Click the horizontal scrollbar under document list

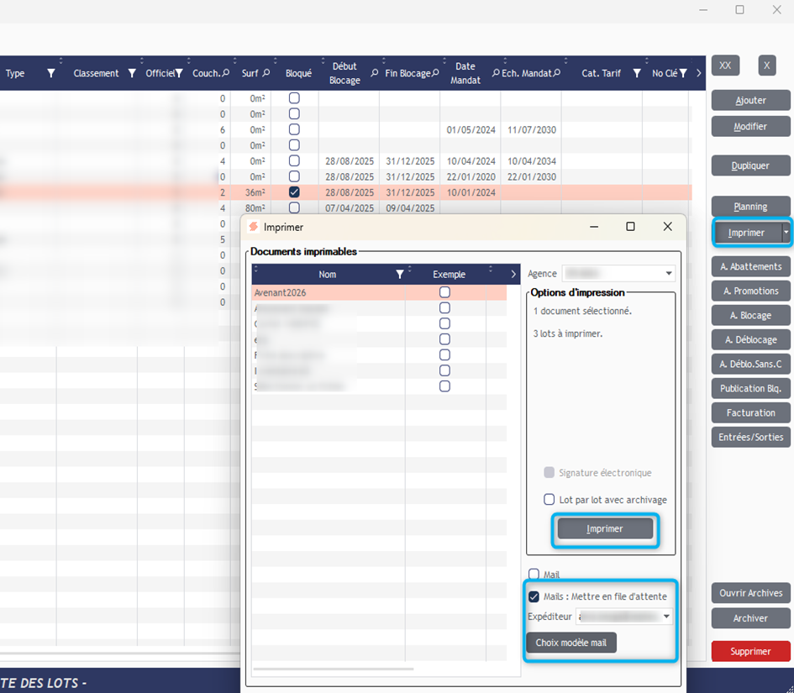coord(333,669)
